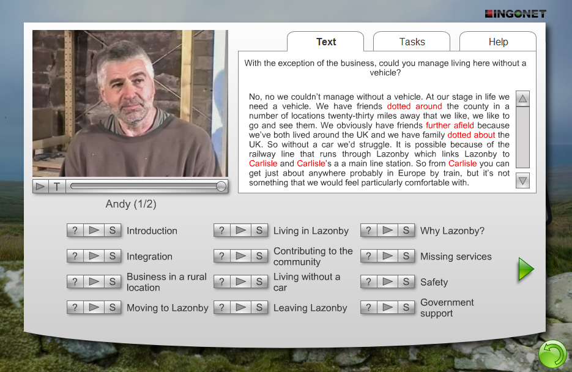Open question for Moving to Lazonby
572x372 pixels.
[x=75, y=307]
